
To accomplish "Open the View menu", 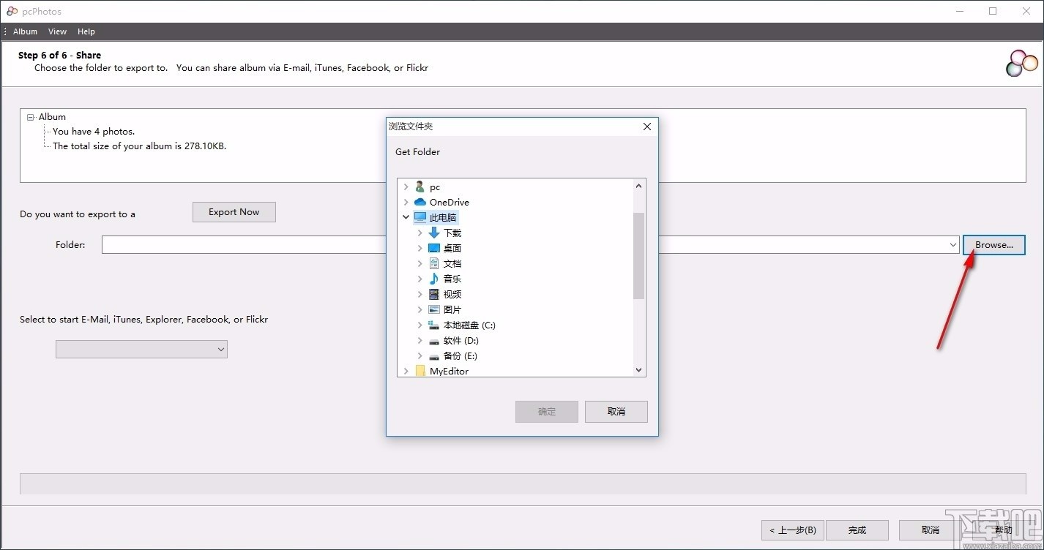I will point(57,31).
